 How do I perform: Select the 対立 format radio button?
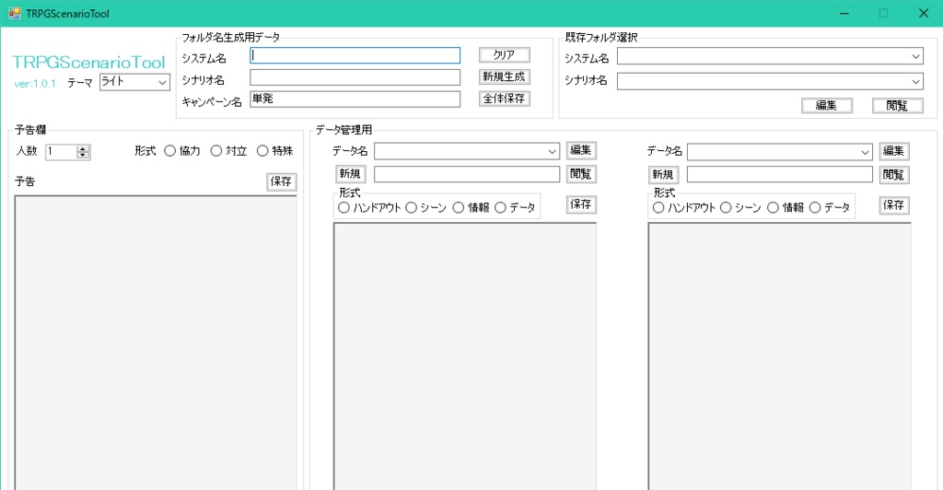click(228, 151)
